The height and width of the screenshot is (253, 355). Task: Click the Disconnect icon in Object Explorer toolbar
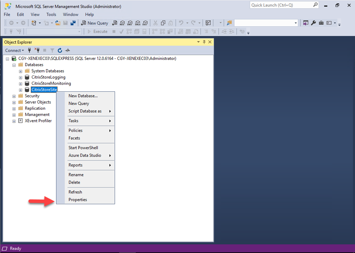[x=37, y=50]
